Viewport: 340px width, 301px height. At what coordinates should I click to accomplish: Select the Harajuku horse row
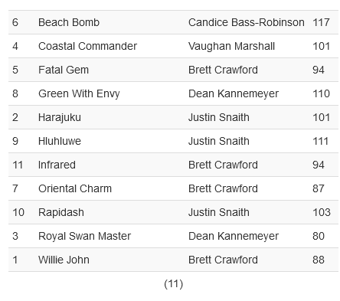[x=173, y=117]
